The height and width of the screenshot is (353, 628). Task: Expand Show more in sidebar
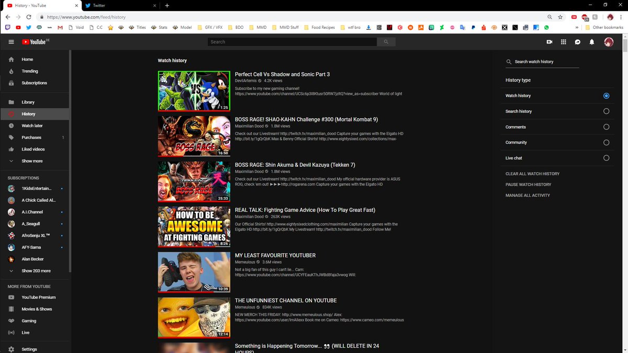pos(35,161)
